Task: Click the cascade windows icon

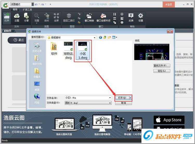Action: (x=115, y=23)
